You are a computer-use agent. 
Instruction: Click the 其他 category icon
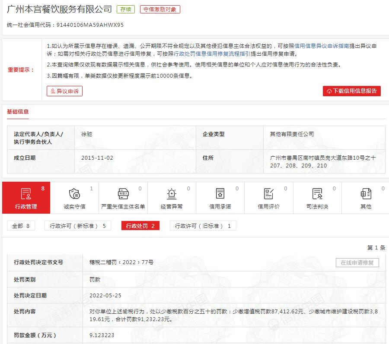pyautogui.click(x=366, y=194)
